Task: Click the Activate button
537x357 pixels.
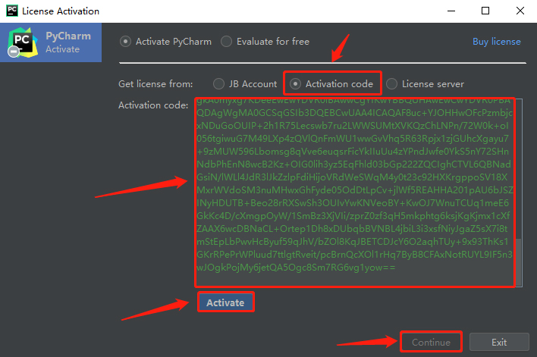Action: [225, 302]
